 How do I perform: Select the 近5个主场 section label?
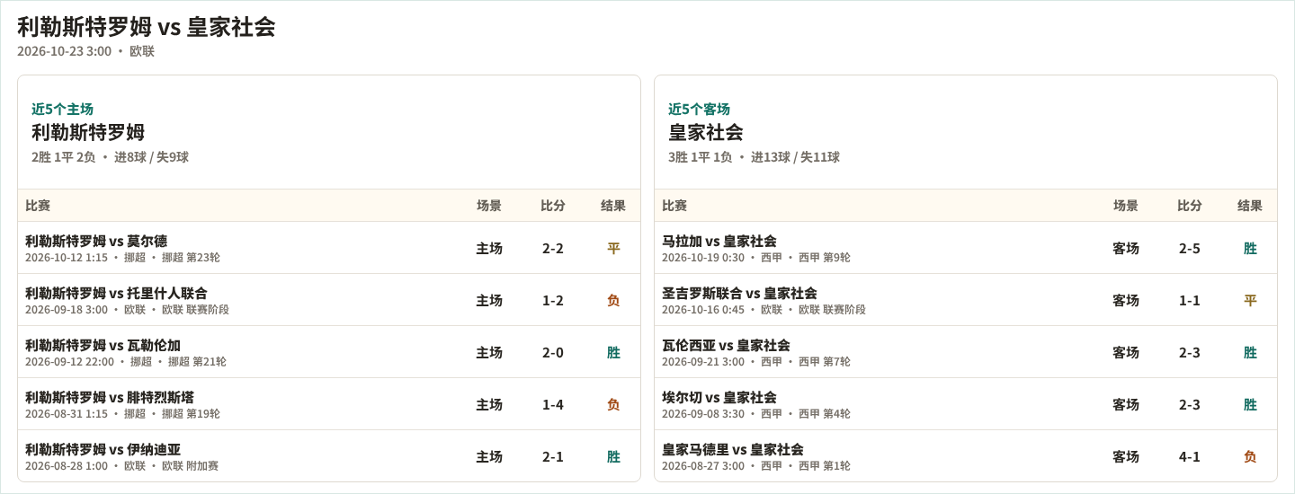coord(62,109)
